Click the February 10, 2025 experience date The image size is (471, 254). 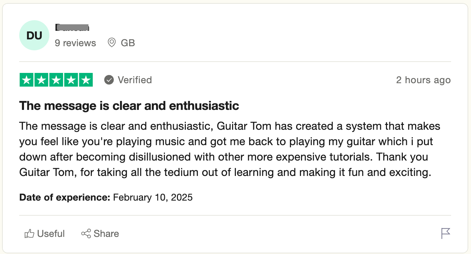(153, 198)
